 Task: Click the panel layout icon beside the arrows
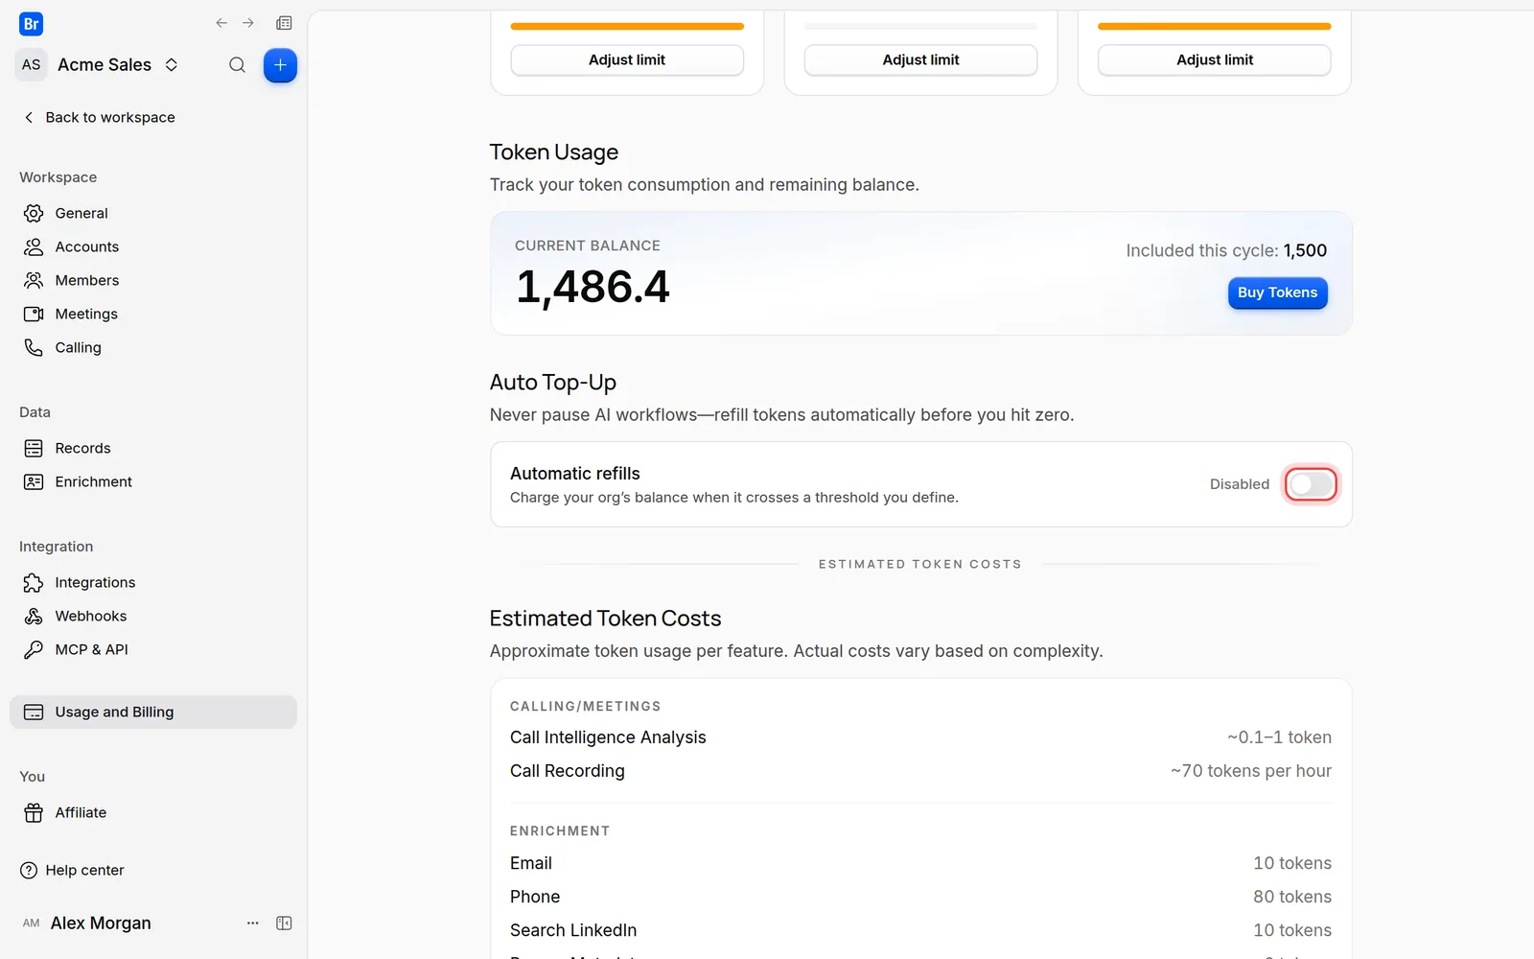(x=284, y=23)
